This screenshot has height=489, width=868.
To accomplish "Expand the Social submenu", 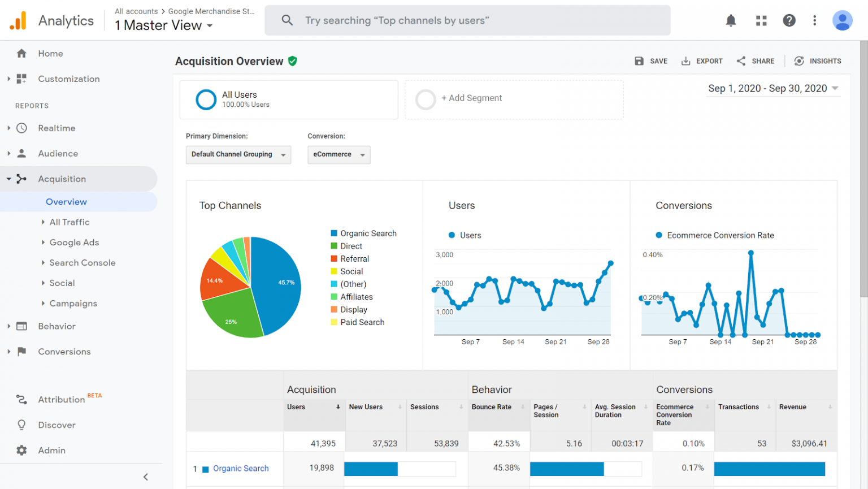I will (44, 283).
